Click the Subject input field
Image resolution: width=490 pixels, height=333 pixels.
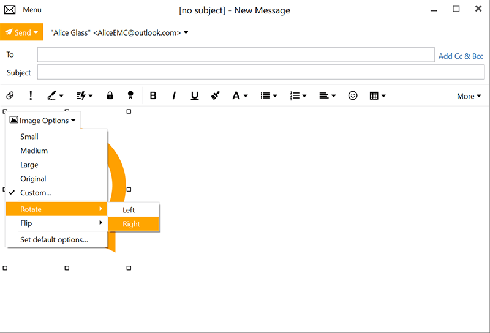pyautogui.click(x=261, y=72)
